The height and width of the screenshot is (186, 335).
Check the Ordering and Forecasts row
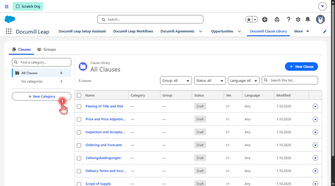[79, 145]
